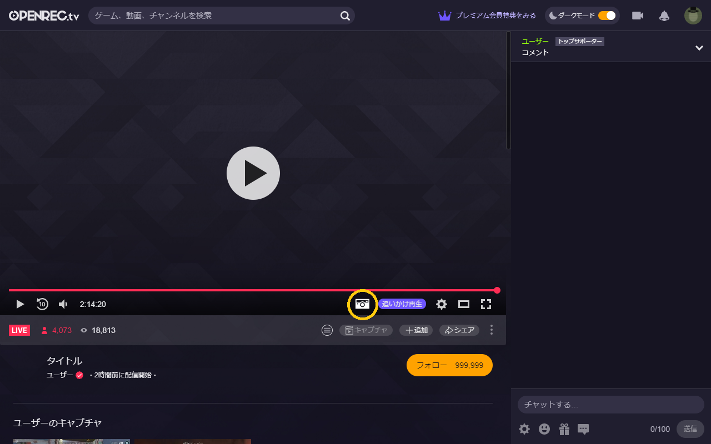This screenshot has width=711, height=444.
Task: Click the キャプチャ button
Action: pyautogui.click(x=366, y=330)
